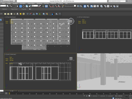Click the cone light icon
The image size is (132, 99).
(x=17, y=14)
